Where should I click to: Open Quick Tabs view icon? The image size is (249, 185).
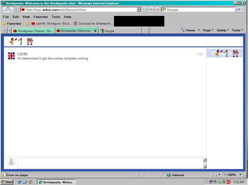[x=4, y=30]
